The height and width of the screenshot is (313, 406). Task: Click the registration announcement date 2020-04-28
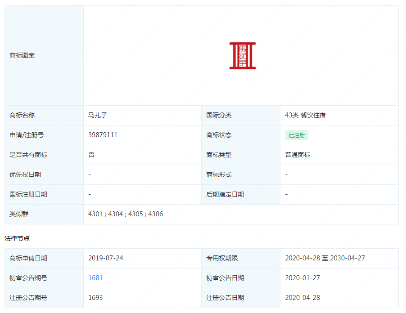pos(302,298)
